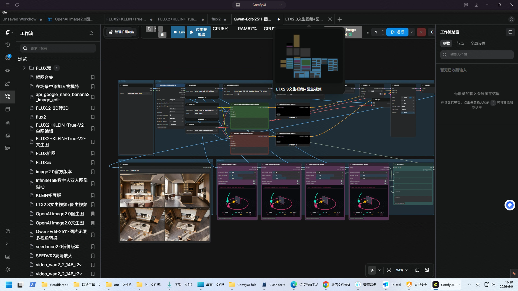
Task: Show hidden system tray icons
Action: (x=469, y=285)
